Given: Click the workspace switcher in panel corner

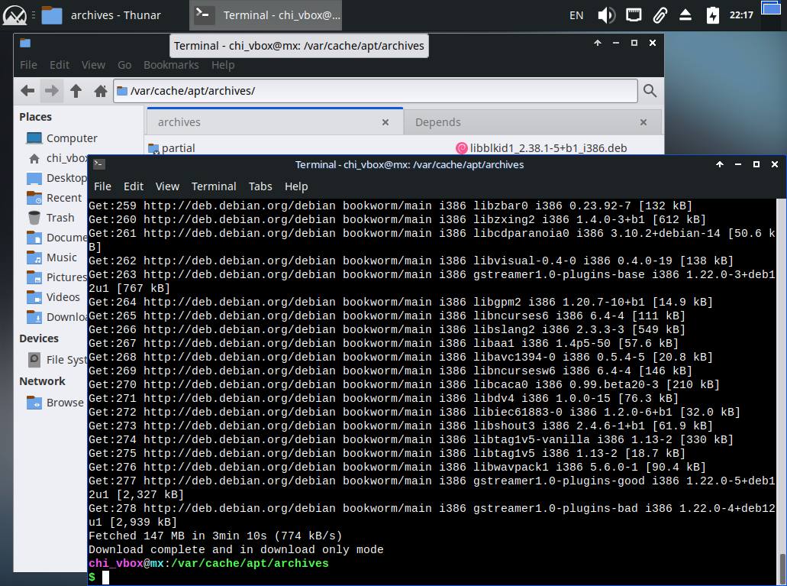Looking at the screenshot, I should [x=771, y=8].
